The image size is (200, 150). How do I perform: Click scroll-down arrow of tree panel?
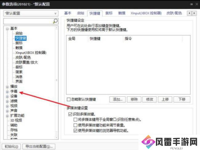coord(57,137)
